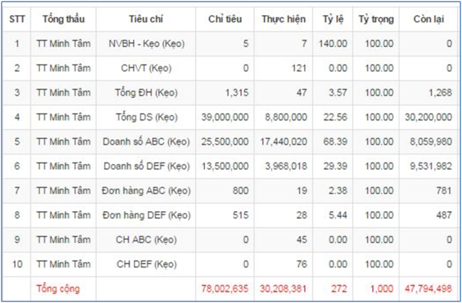Viewport: 462px width, 303px height.
Task: Click the 39,000,000 target value
Action: (225, 117)
